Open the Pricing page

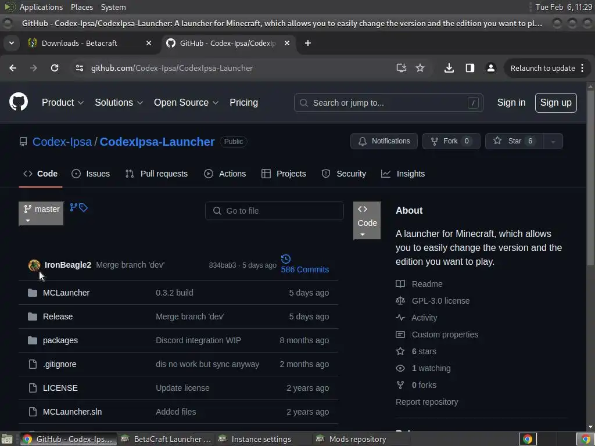pos(243,102)
